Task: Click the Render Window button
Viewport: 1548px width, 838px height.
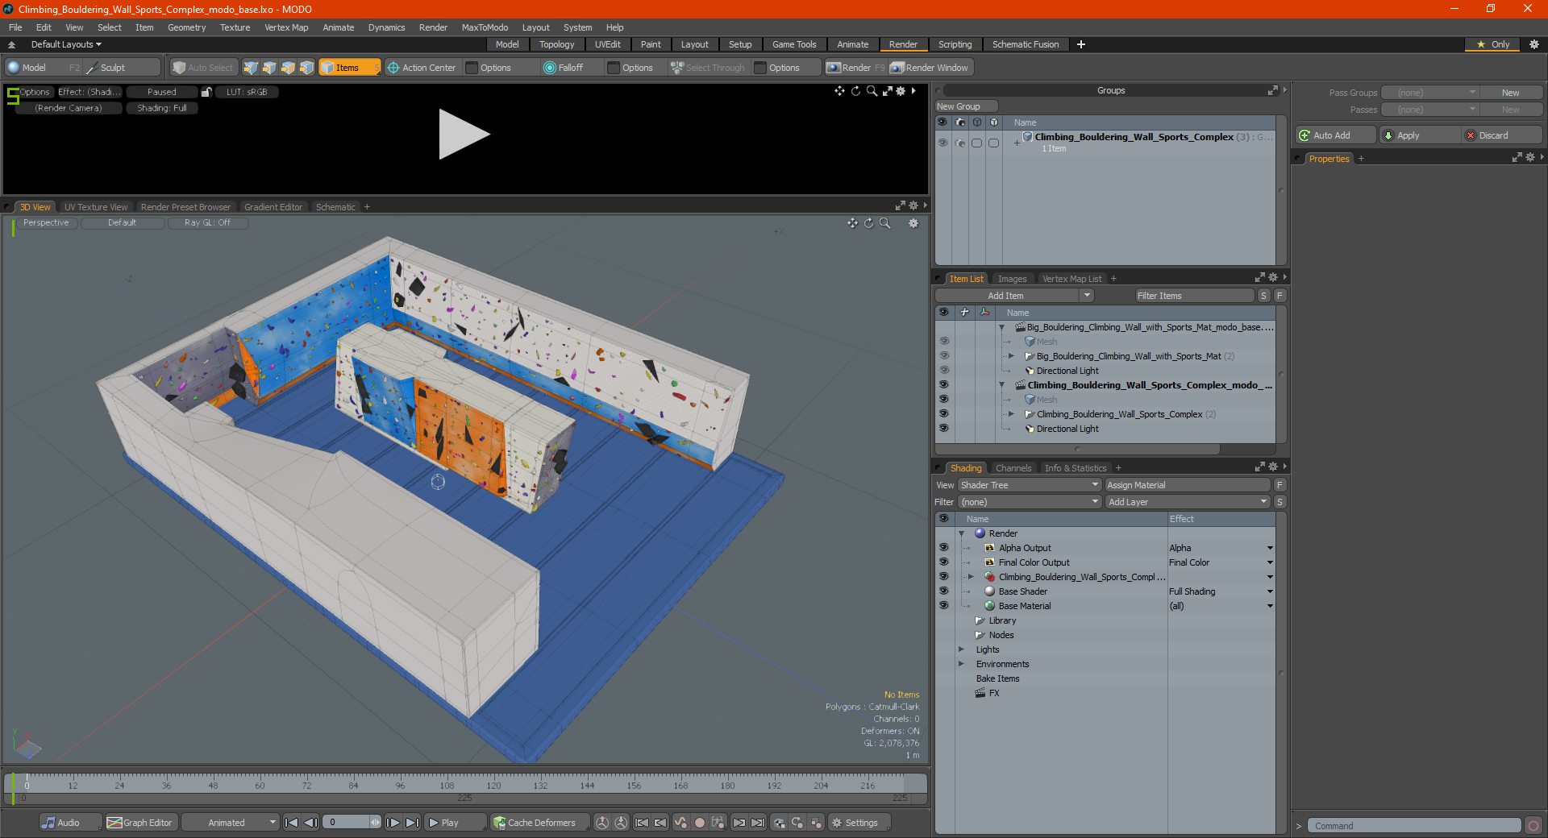Action: click(x=930, y=68)
